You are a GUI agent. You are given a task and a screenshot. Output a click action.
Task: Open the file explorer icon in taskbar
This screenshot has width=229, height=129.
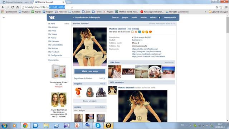[46, 125]
